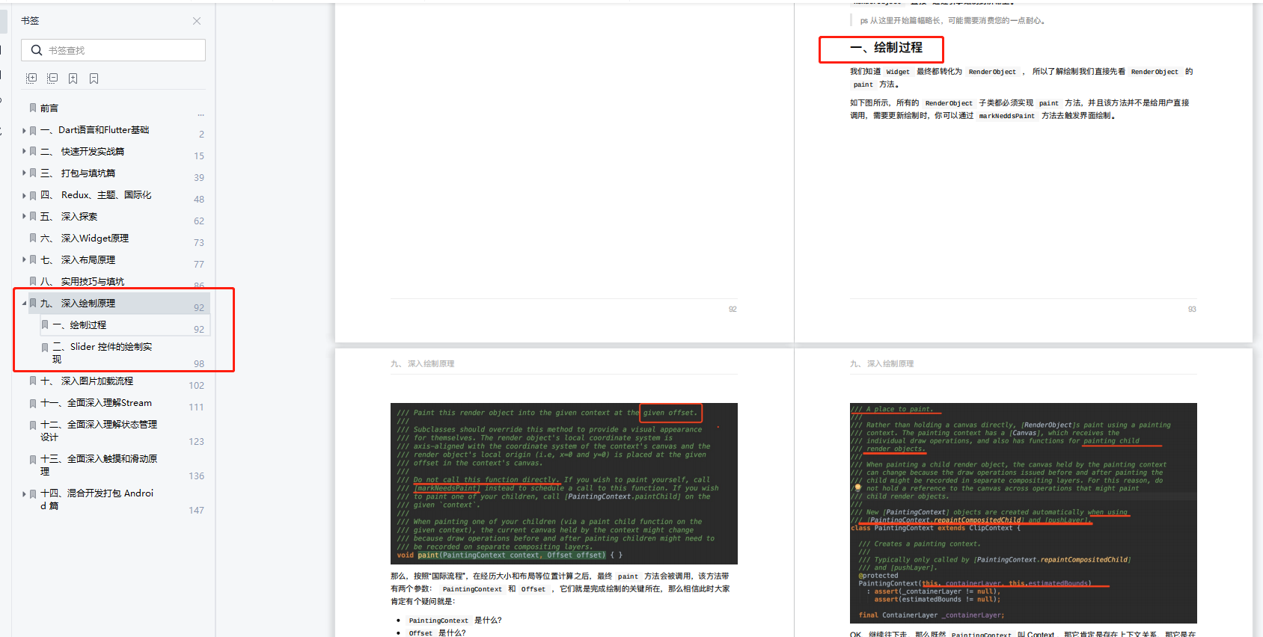Screen dimensions: 1263x637
Task: Open sub-bookmark 二、Slider 控件的绘制实现
Action: (103, 353)
